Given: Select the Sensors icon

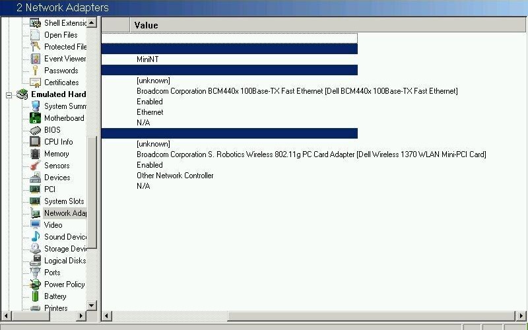Looking at the screenshot, I should coord(35,166).
